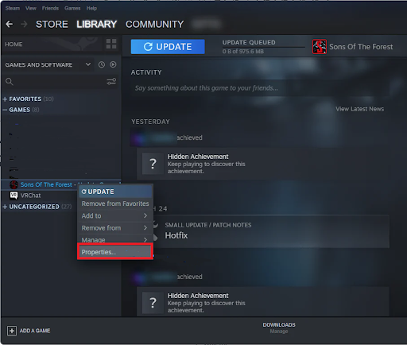Open the Downloads manager
This screenshot has width=407, height=345.
(x=279, y=328)
